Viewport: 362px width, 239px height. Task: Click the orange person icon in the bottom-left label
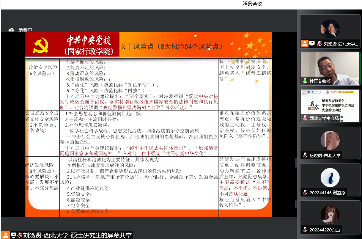[5, 235]
